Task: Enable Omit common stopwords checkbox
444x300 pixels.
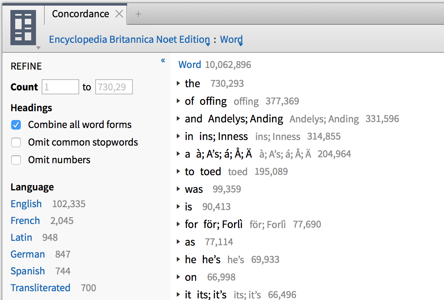Action: click(x=16, y=142)
